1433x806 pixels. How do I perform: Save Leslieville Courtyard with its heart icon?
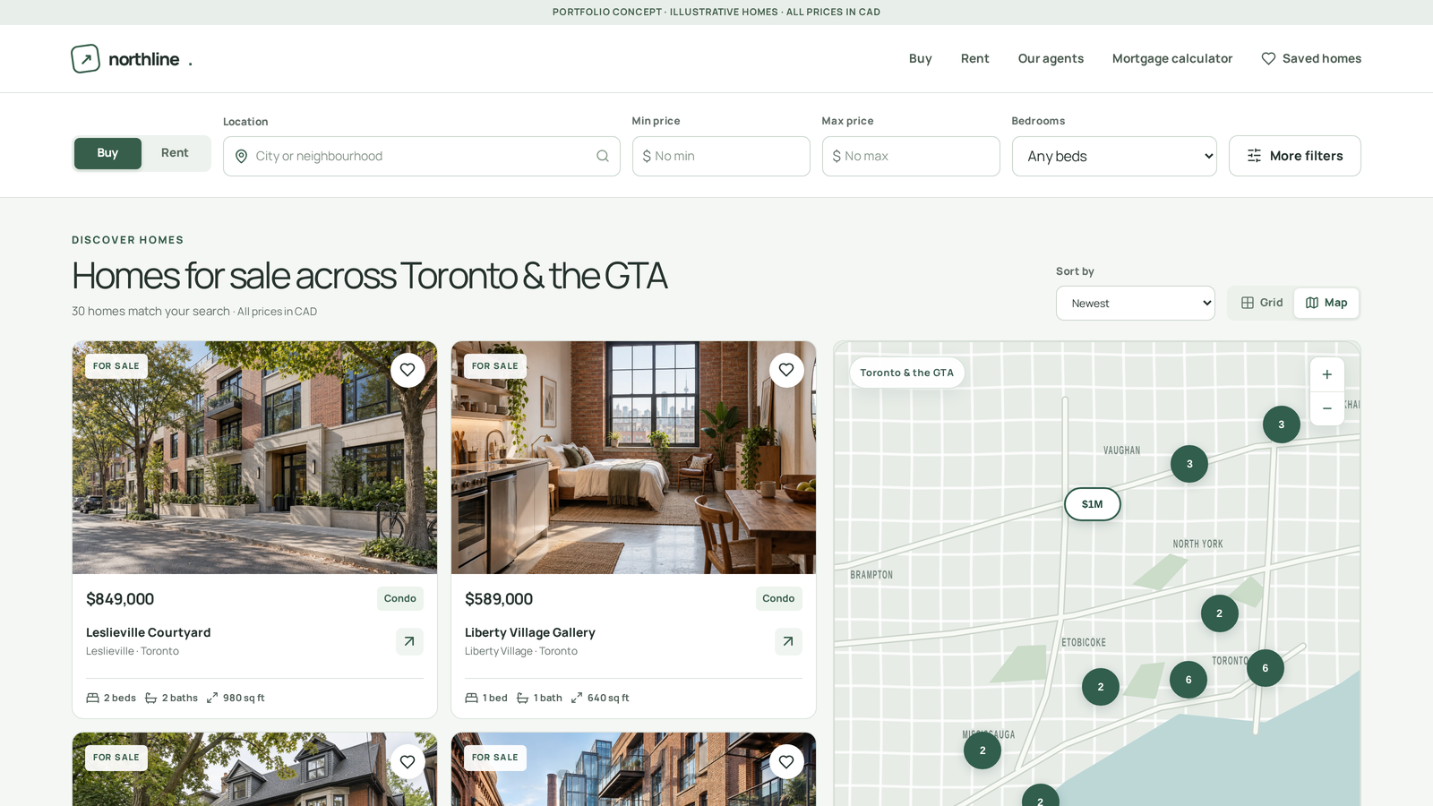(408, 370)
